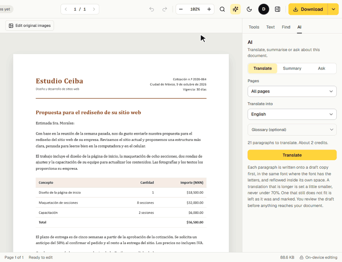Screen dimensions: 342x262
Task: Click Diseño y desarrollo de sitios web
Action: 57,89
